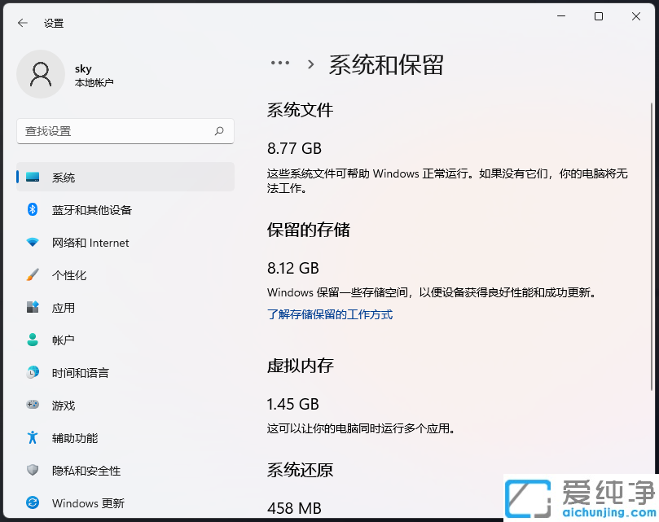Click the 隐私和安全性 shield icon

33,471
